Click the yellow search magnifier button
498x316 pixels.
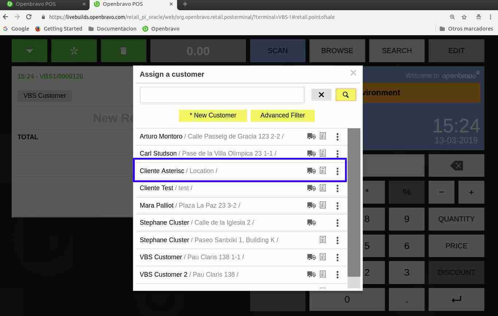pyautogui.click(x=345, y=95)
